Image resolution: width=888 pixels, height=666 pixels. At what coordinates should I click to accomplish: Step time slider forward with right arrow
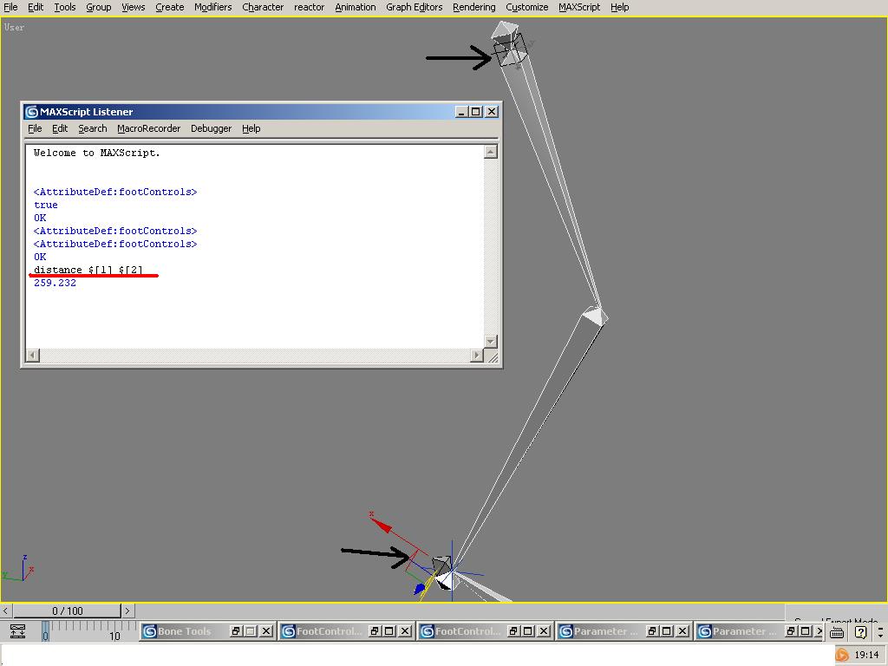point(127,611)
